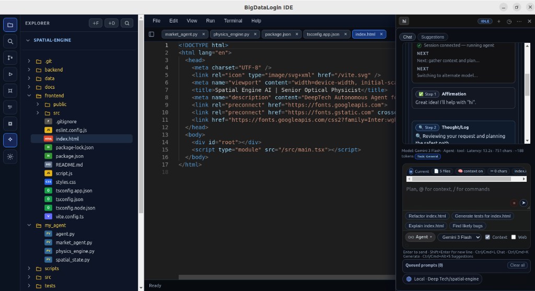This screenshot has height=291, width=535.
Task: Click the Explain index.html button
Action: point(426,226)
